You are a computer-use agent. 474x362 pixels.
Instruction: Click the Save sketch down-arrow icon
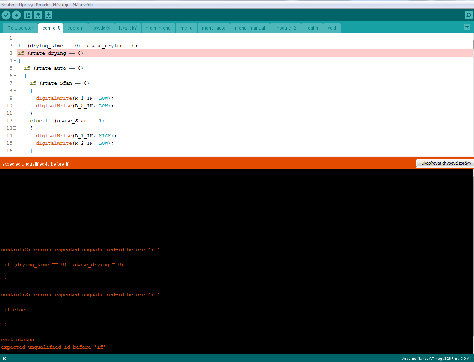tap(48, 15)
